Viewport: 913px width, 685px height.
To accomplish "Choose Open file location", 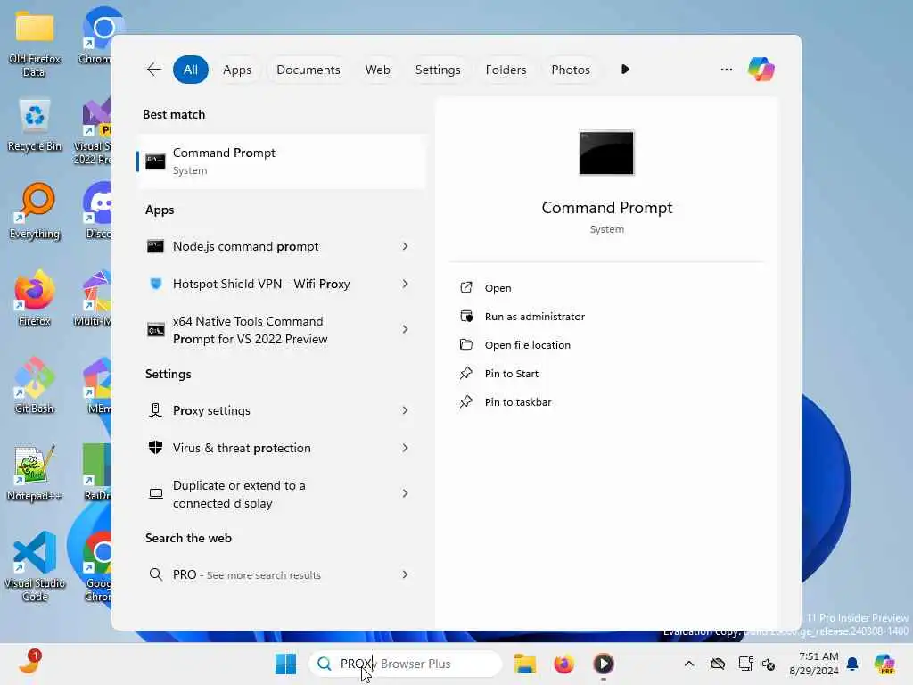I will [x=606, y=345].
